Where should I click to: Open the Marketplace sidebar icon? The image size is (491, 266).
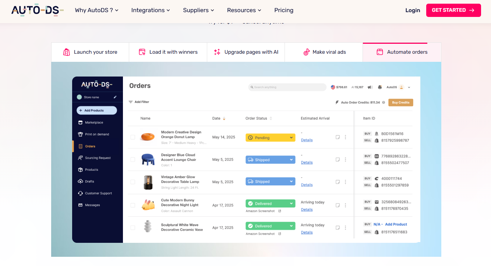(x=81, y=123)
